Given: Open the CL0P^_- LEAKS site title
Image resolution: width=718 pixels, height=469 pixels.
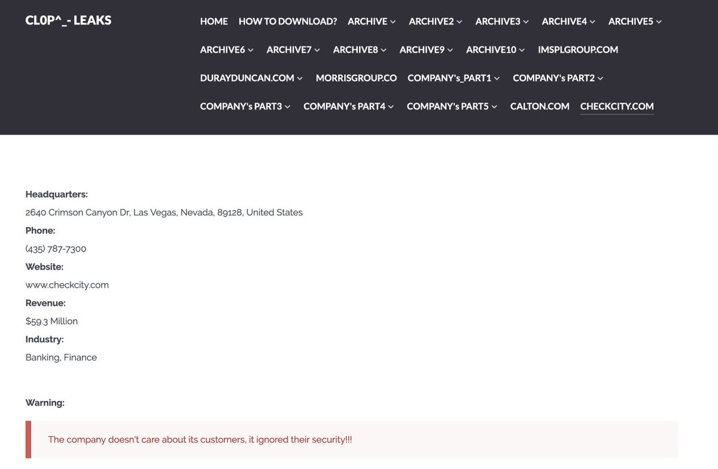Looking at the screenshot, I should (x=68, y=20).
